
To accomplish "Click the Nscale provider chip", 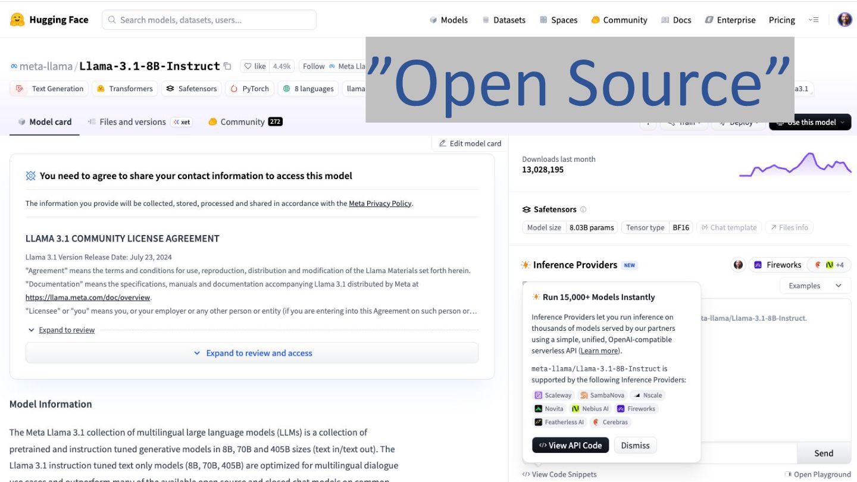I will pyautogui.click(x=648, y=395).
